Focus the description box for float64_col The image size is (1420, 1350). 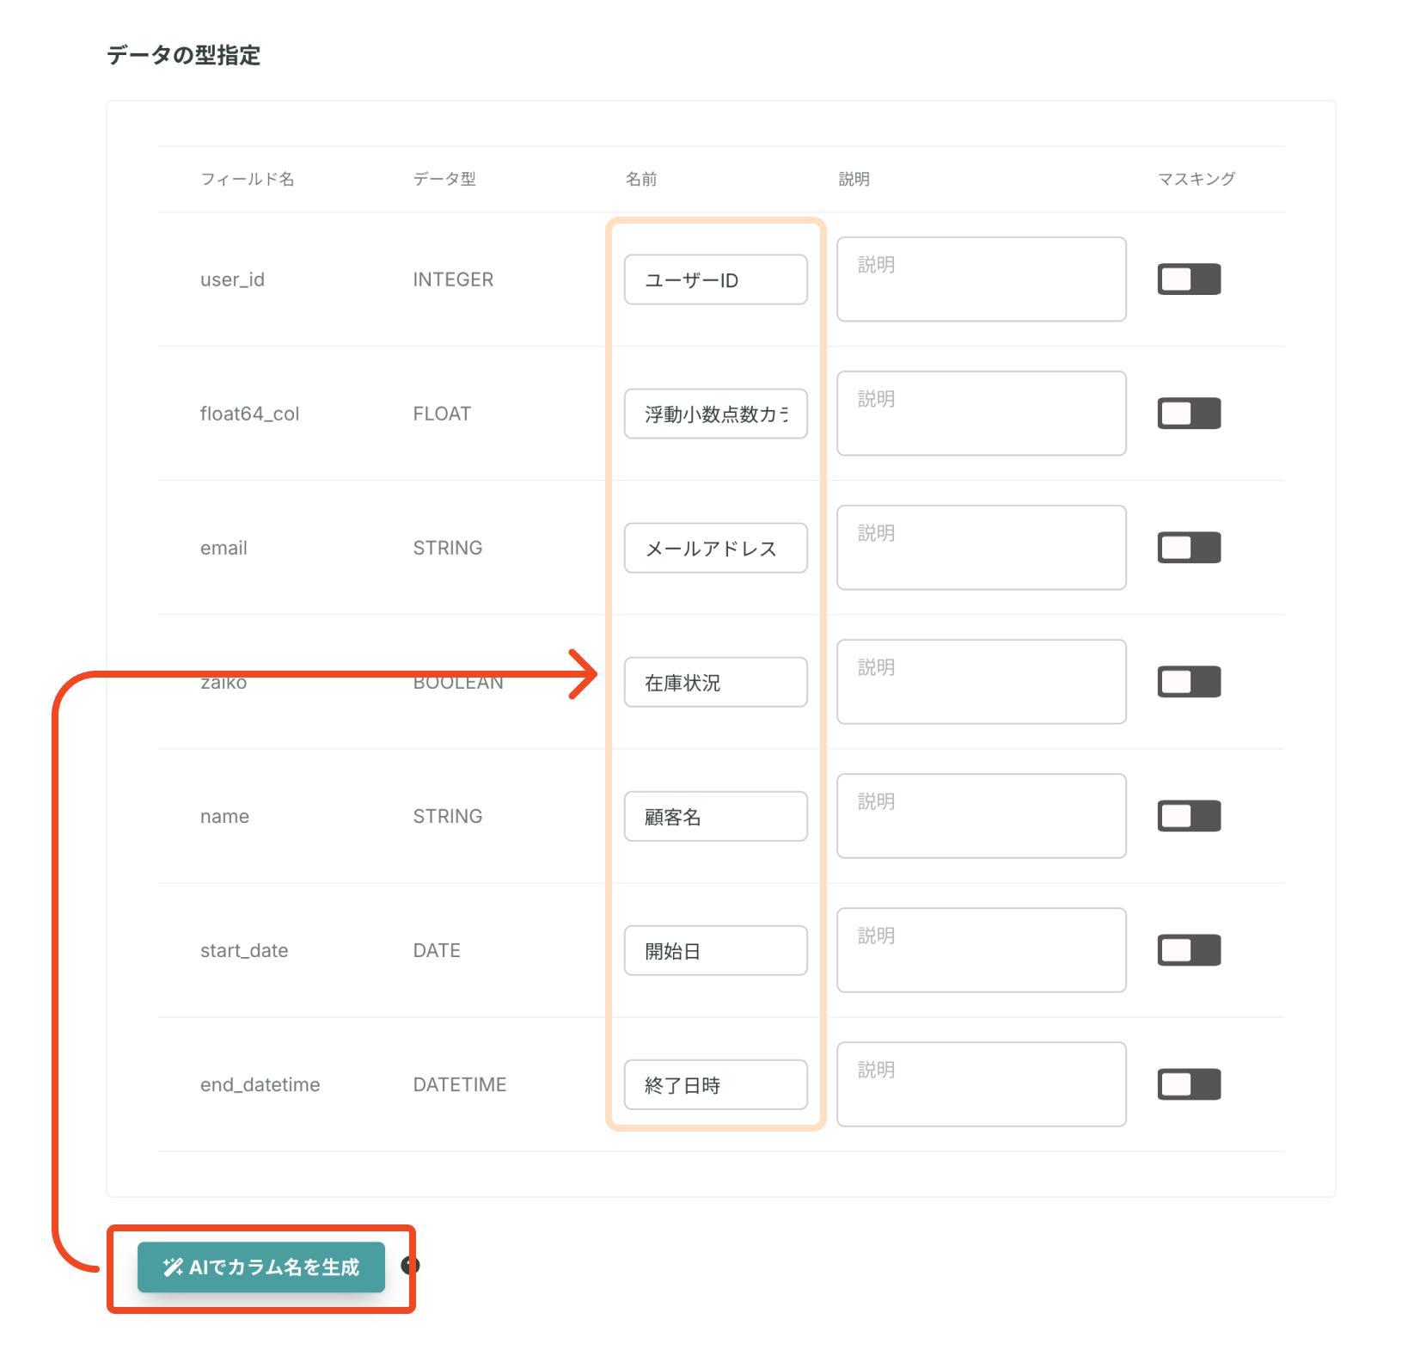(982, 414)
